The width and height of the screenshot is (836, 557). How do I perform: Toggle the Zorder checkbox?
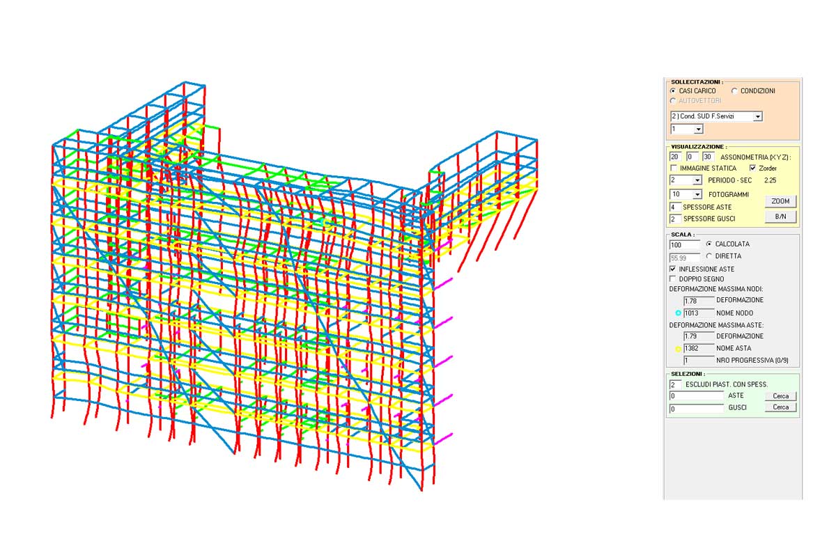coord(752,168)
